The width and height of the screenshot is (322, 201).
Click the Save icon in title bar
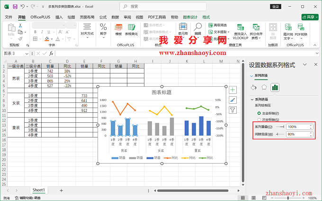pos(15,7)
